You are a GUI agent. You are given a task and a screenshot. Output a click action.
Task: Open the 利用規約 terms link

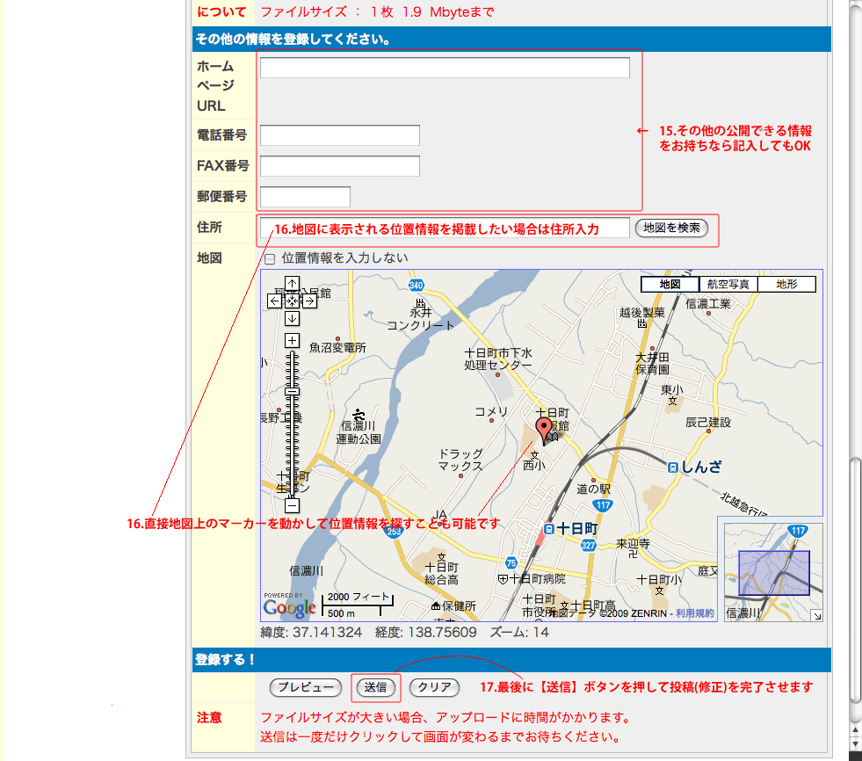coord(695,613)
